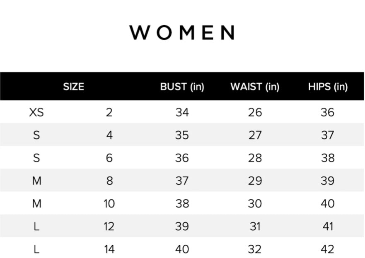Click waist value 26 cell
Viewport: 365px width, 258px height.
click(x=255, y=112)
